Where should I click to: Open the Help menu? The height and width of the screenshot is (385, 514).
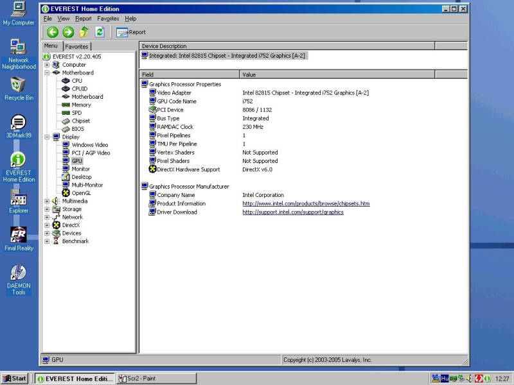[x=130, y=19]
